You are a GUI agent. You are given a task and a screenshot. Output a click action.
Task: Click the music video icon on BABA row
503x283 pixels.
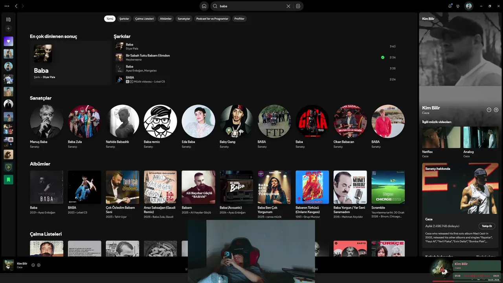click(x=131, y=81)
